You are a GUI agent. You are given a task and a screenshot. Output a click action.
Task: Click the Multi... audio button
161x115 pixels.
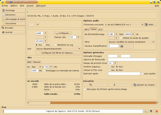click(150, 25)
